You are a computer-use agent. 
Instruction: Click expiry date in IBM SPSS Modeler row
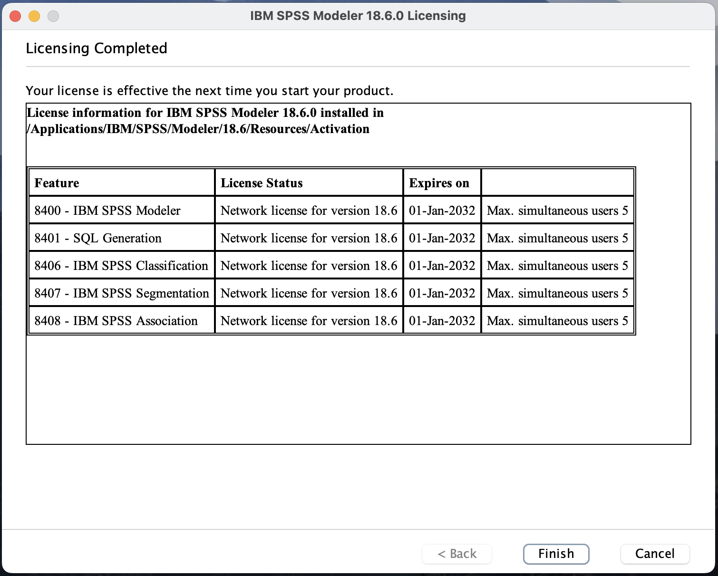(442, 211)
